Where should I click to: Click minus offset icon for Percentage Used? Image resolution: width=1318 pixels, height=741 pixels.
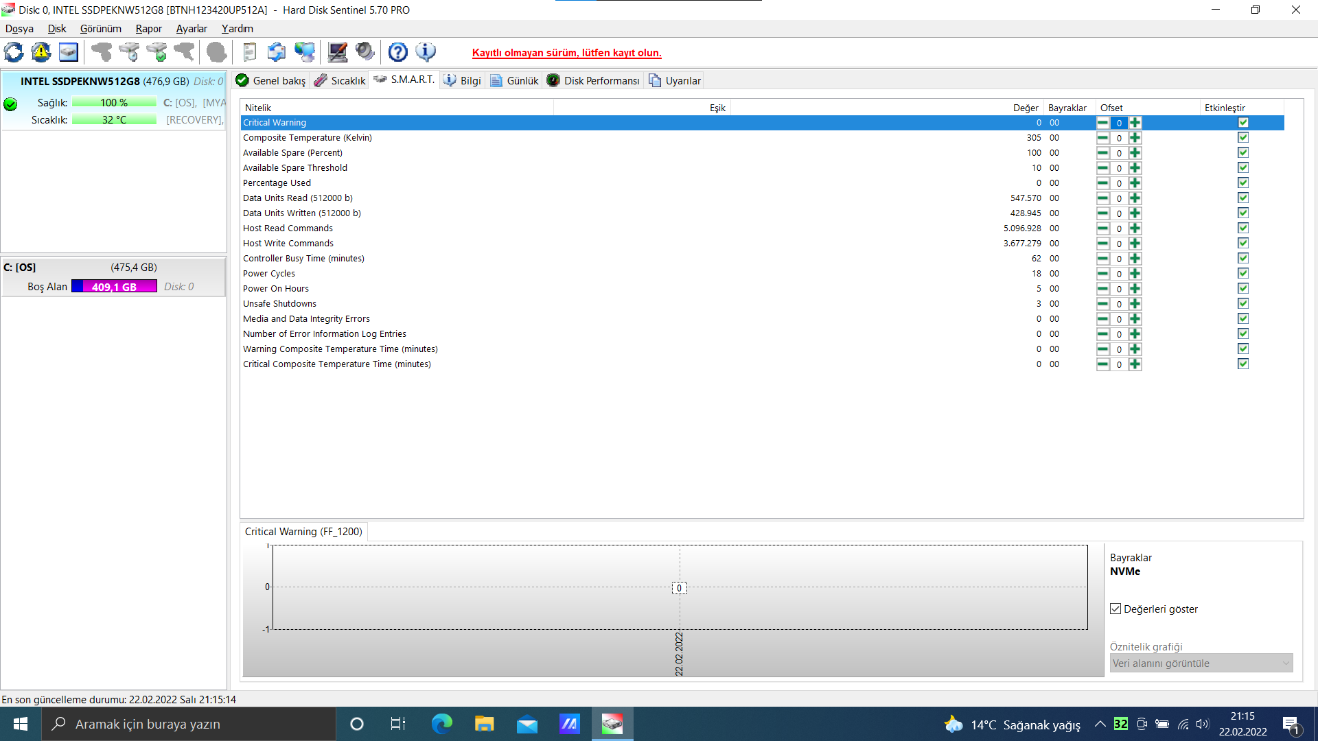tap(1102, 183)
